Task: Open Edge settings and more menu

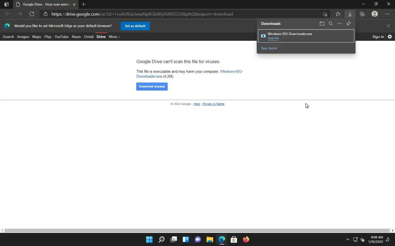Action: (387, 14)
